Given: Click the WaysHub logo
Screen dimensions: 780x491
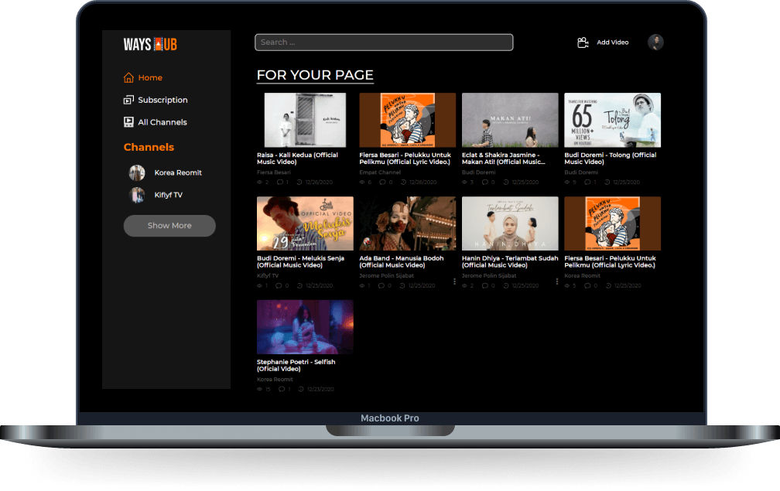Looking at the screenshot, I should click(x=150, y=44).
